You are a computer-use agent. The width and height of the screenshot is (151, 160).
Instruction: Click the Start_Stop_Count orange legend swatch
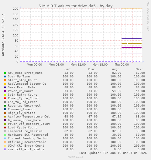point(5,80)
